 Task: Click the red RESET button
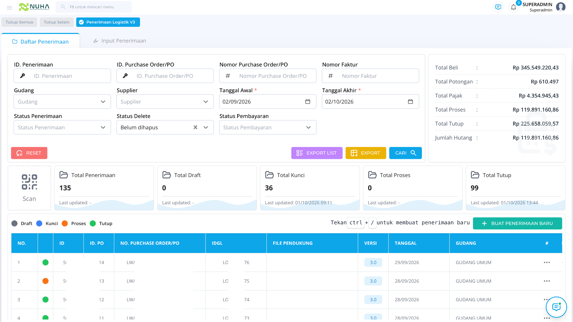[29, 153]
